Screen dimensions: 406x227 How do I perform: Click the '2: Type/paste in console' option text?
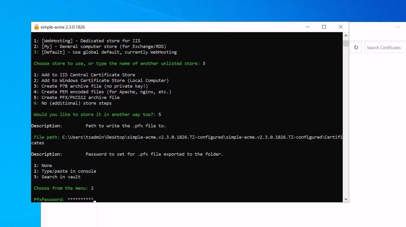point(65,171)
